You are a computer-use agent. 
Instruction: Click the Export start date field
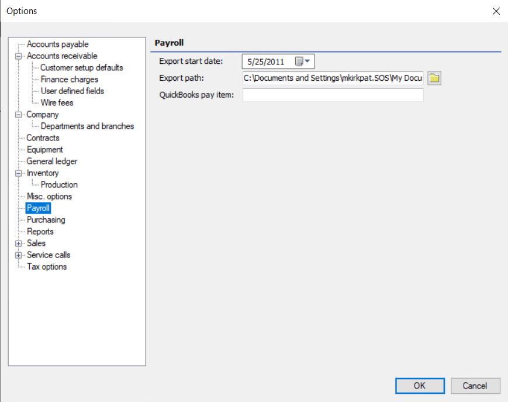[x=278, y=61]
